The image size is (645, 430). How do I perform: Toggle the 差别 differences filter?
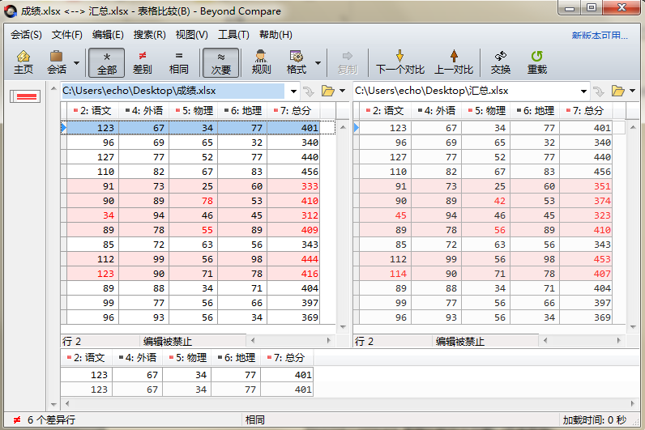(x=143, y=62)
